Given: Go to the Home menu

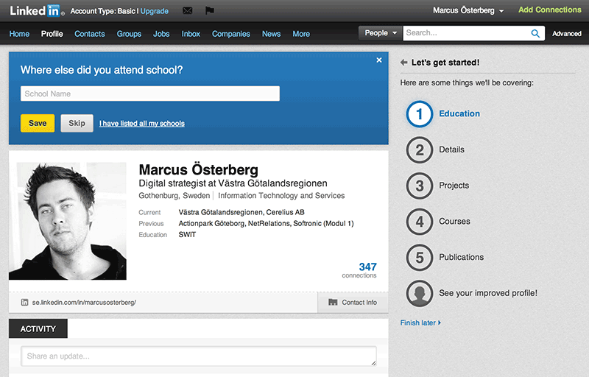Looking at the screenshot, I should [x=19, y=34].
